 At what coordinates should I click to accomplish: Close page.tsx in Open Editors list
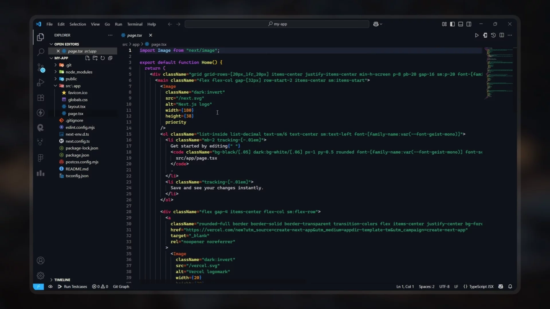point(58,51)
